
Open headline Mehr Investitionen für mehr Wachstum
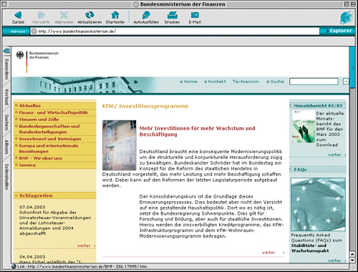tap(197, 131)
